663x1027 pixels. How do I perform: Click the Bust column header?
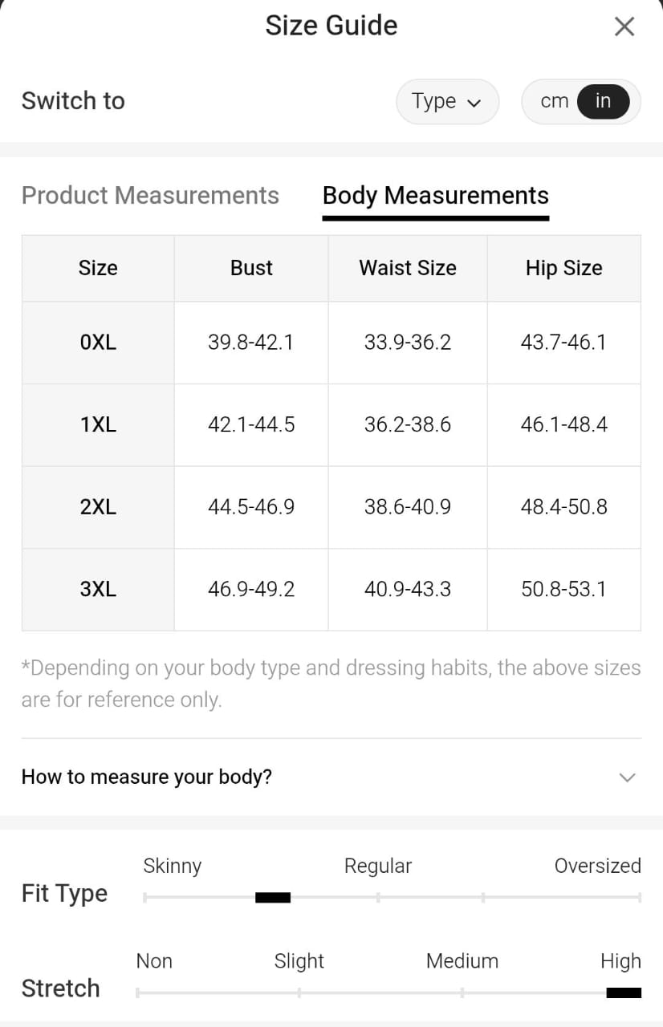pyautogui.click(x=251, y=268)
